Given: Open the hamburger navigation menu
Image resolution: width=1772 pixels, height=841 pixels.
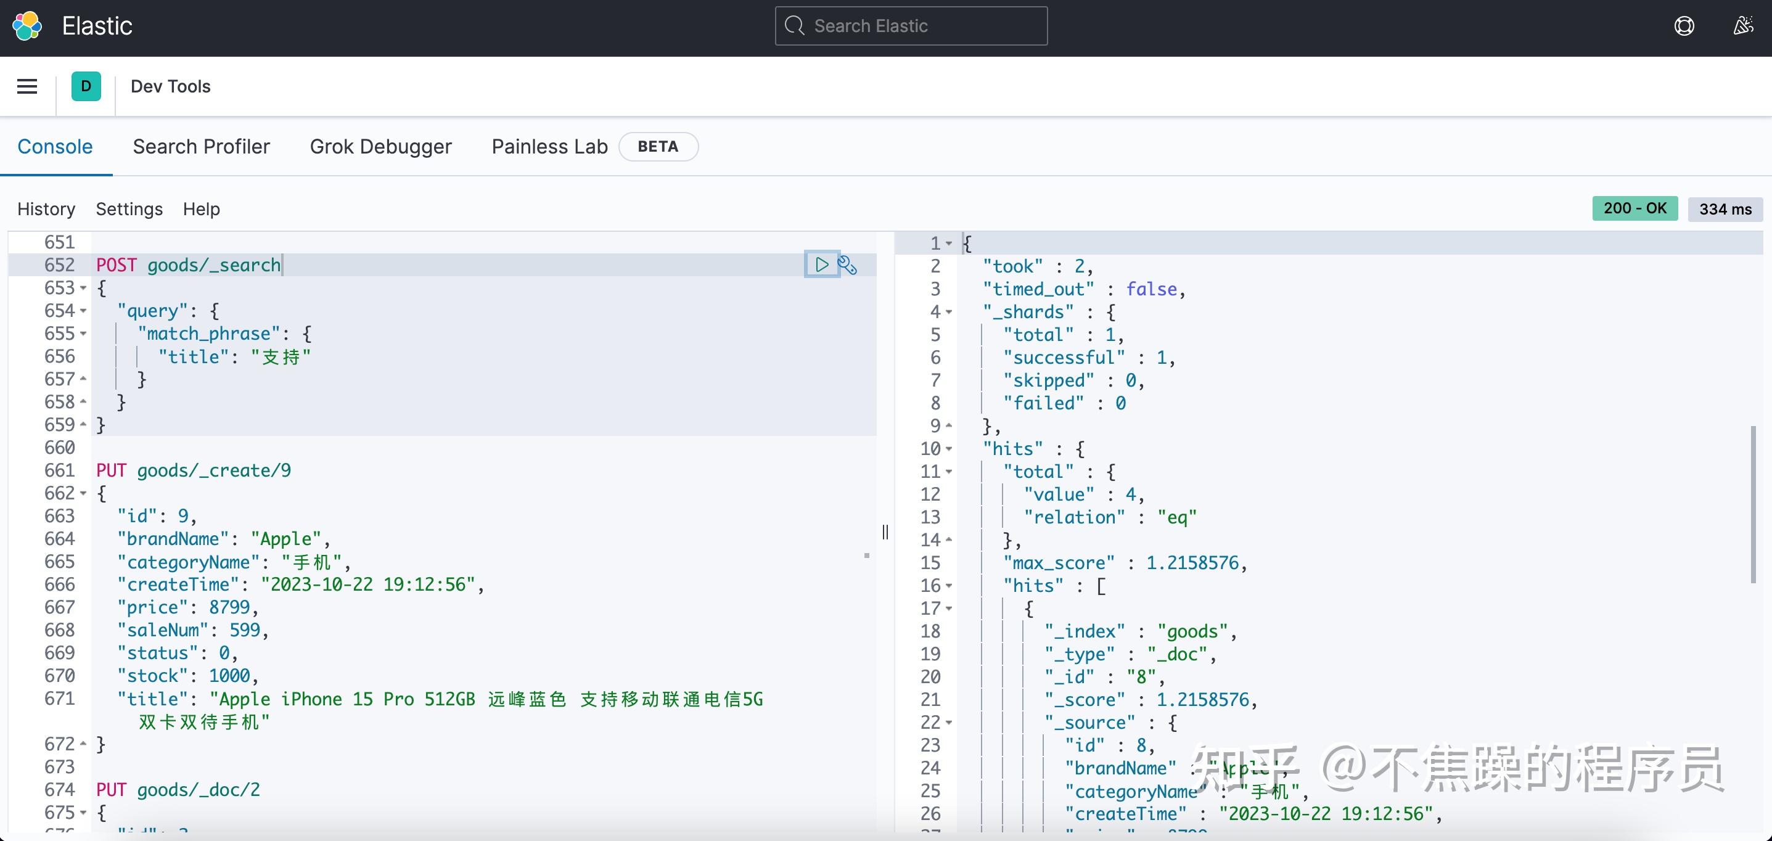Looking at the screenshot, I should coord(28,87).
